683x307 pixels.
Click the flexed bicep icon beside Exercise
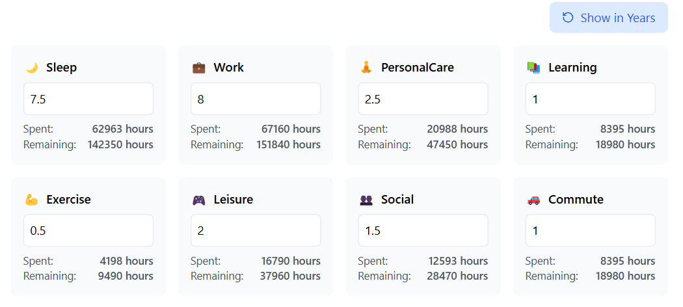click(x=32, y=200)
